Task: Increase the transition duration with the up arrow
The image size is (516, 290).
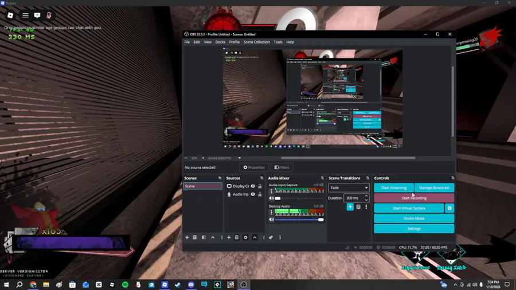Action: pos(366,196)
